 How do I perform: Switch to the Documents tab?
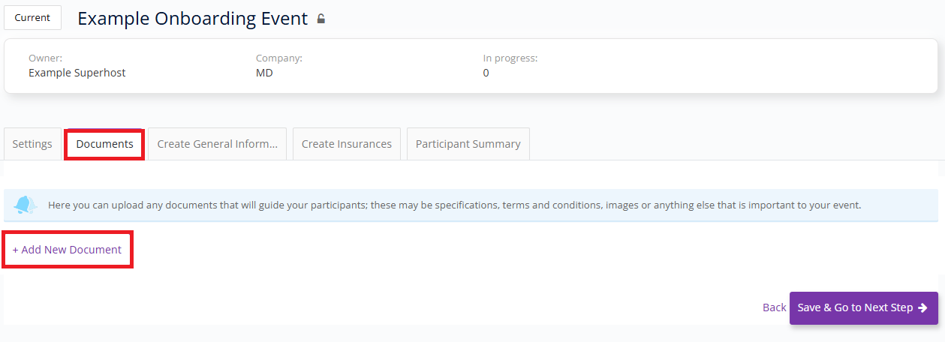click(104, 144)
